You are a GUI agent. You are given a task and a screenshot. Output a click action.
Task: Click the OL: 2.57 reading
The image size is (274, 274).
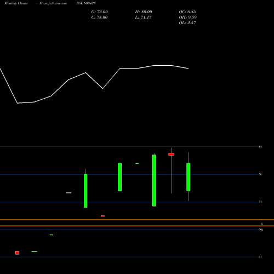(x=187, y=23)
